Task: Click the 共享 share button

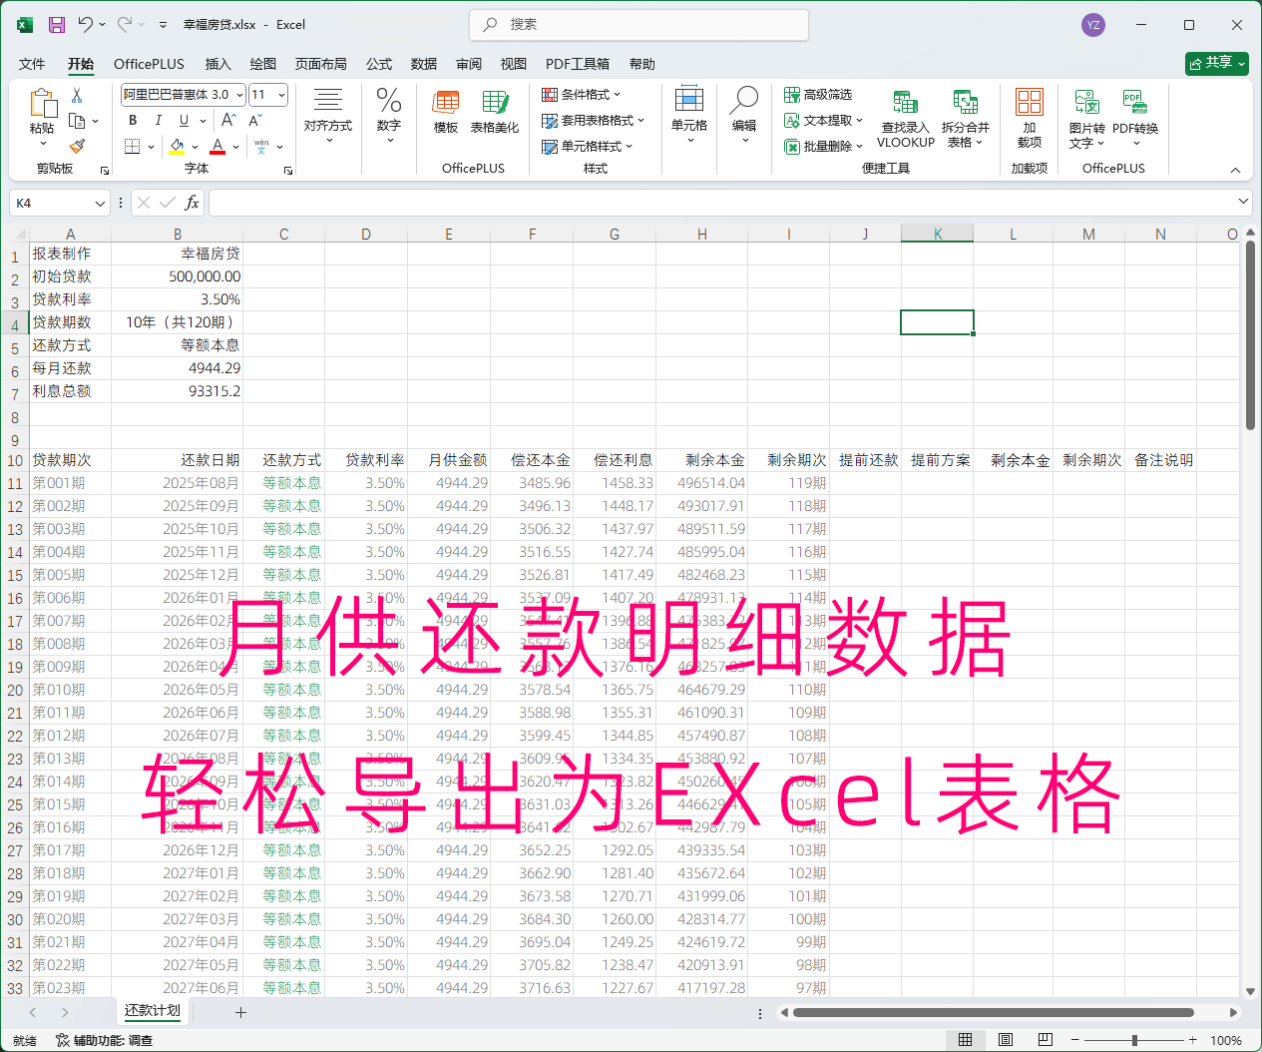Action: pos(1217,63)
